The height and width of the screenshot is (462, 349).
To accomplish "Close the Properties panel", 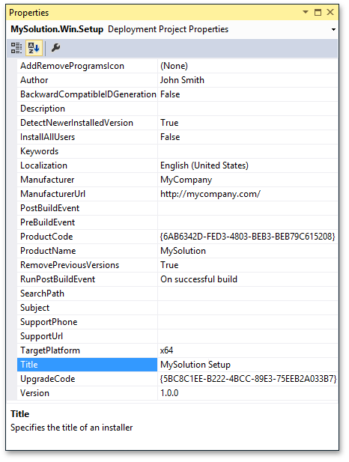I will (330, 12).
